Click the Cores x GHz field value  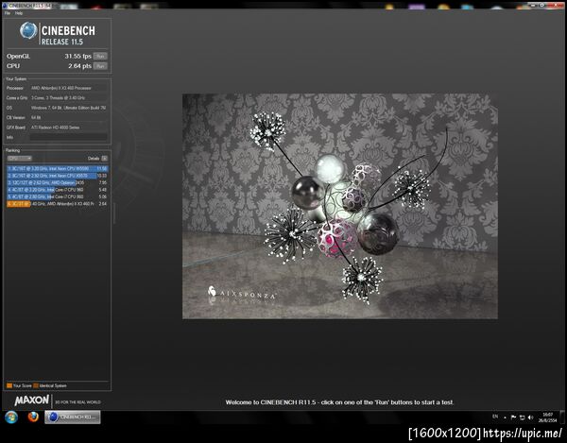click(x=68, y=97)
